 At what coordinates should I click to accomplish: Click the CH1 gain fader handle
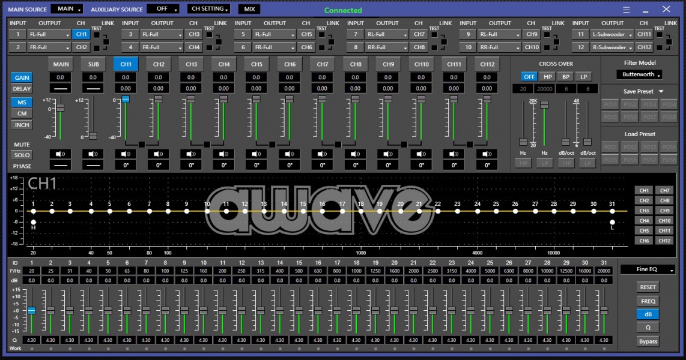(126, 100)
